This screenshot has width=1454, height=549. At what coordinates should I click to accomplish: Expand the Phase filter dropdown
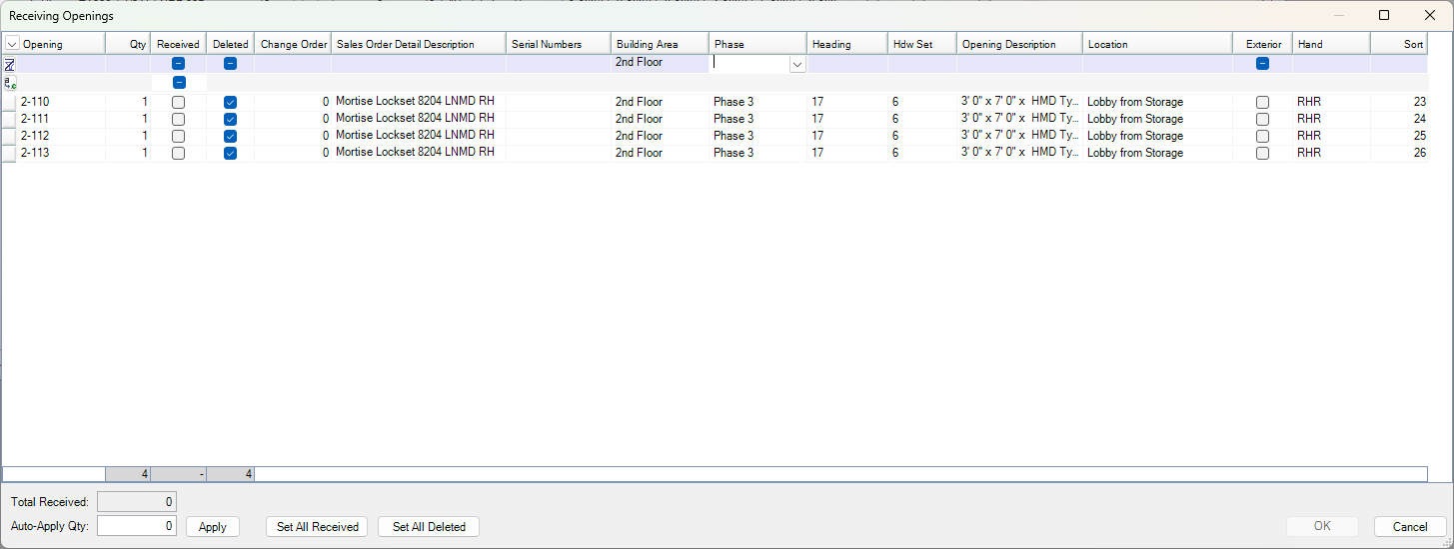point(796,64)
